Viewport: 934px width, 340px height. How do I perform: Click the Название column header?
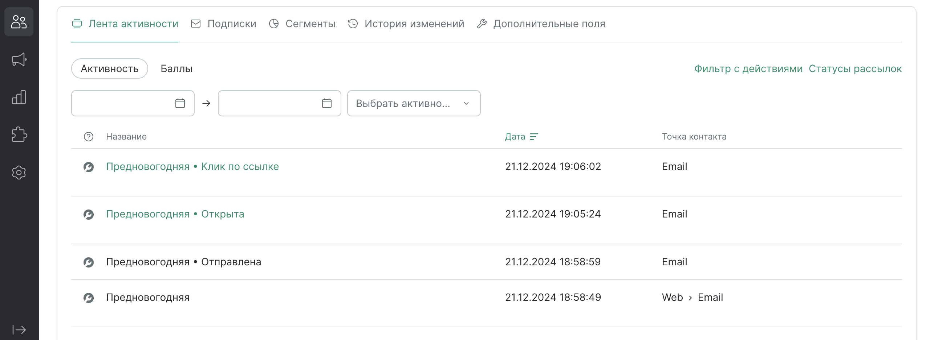[x=126, y=137]
